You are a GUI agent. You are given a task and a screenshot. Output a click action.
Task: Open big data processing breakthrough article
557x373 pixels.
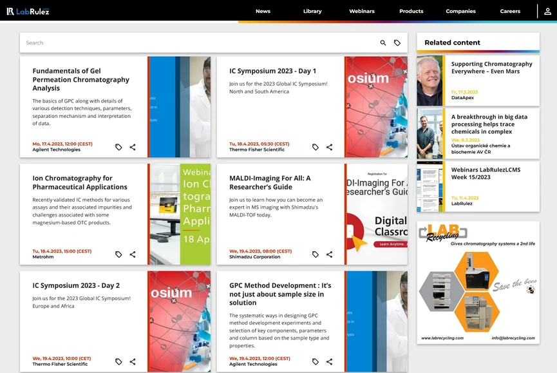click(489, 124)
